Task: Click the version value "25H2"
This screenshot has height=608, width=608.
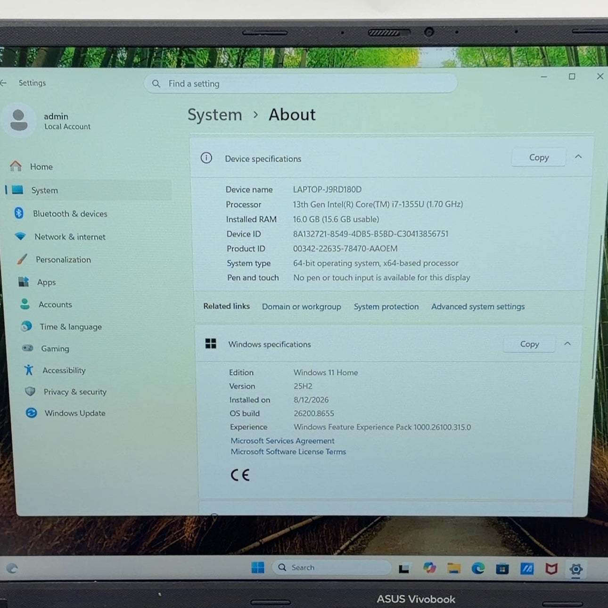Action: coord(303,386)
